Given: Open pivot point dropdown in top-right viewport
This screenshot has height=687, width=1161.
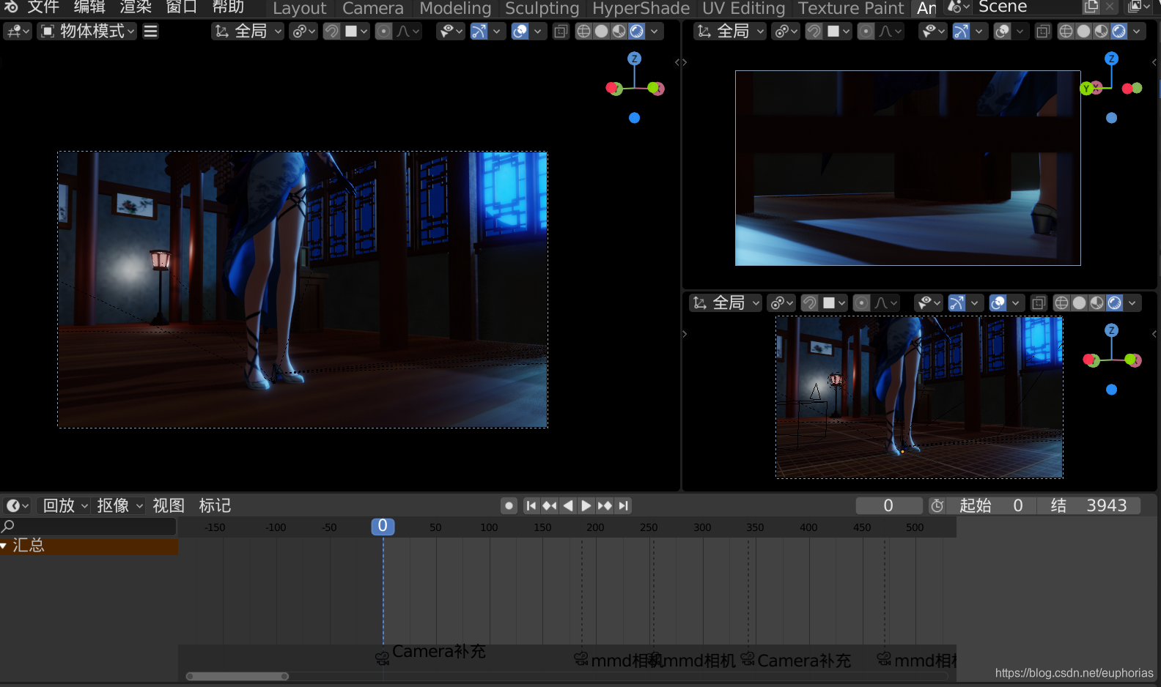Looking at the screenshot, I should click(x=785, y=31).
